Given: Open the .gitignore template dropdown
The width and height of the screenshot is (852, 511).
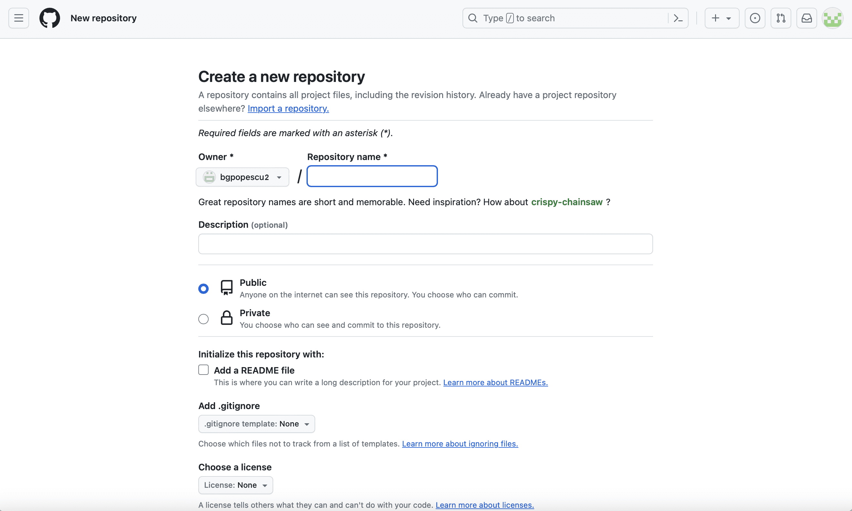Looking at the screenshot, I should [x=256, y=424].
